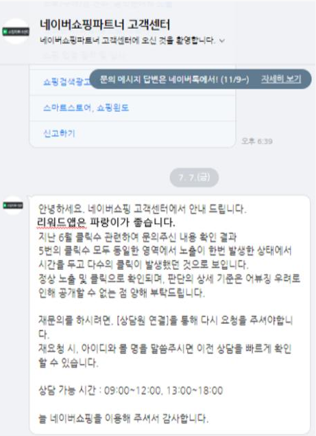Screen dimensions: 316x436
Task: Click the 7. 7.(금) date separator chip
Action: click(194, 177)
